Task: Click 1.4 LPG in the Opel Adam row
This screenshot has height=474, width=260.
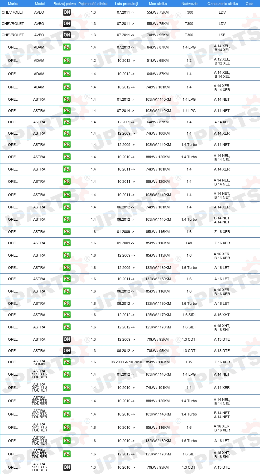Action: pyautogui.click(x=189, y=47)
